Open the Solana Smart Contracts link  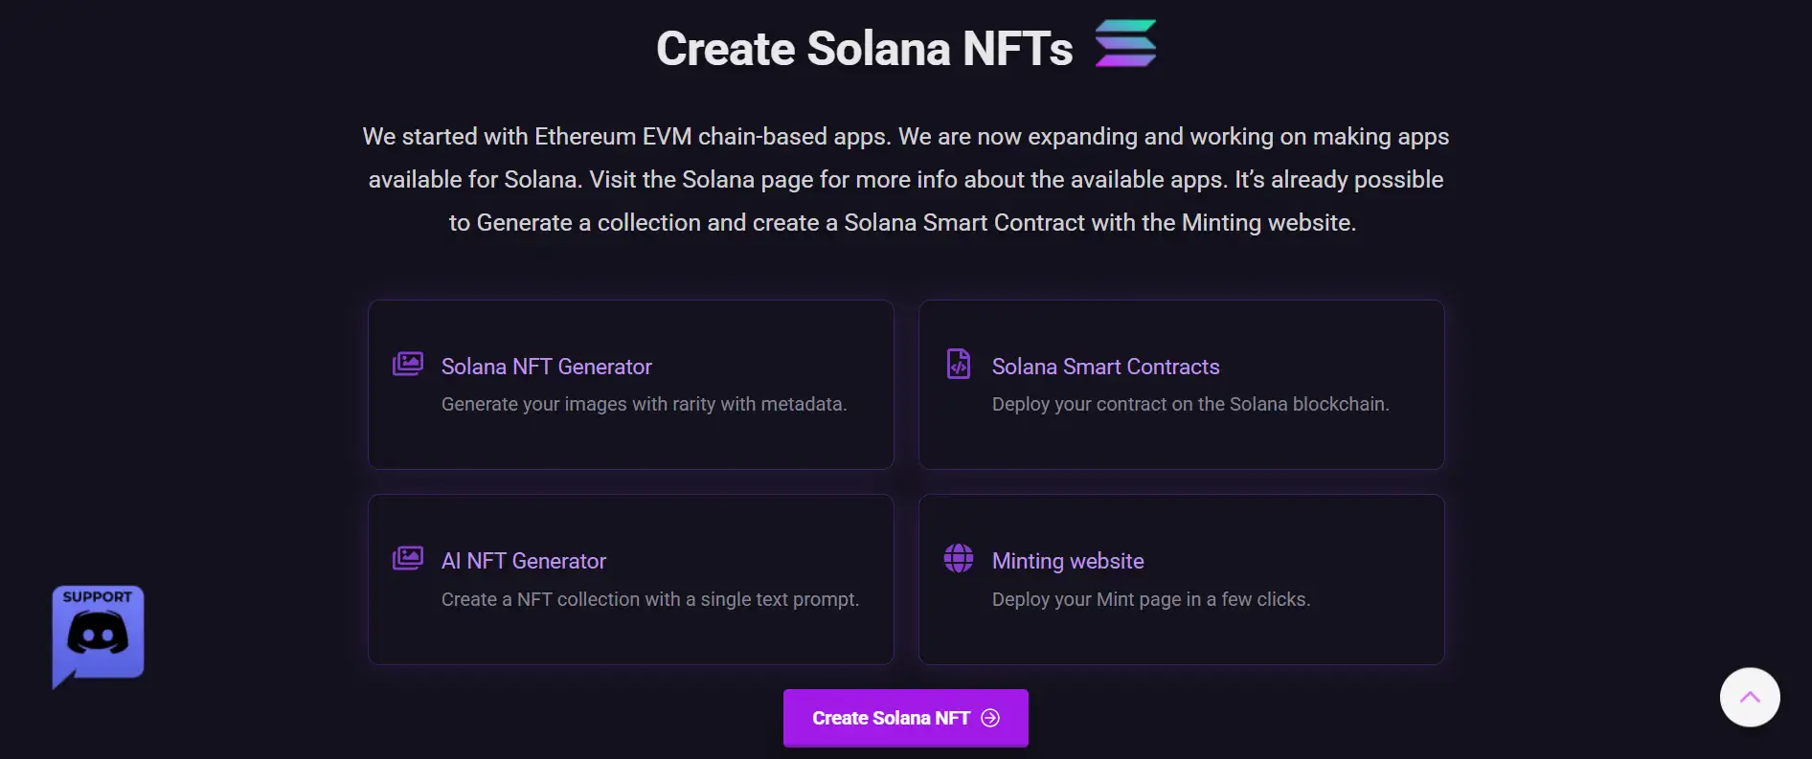point(1105,367)
